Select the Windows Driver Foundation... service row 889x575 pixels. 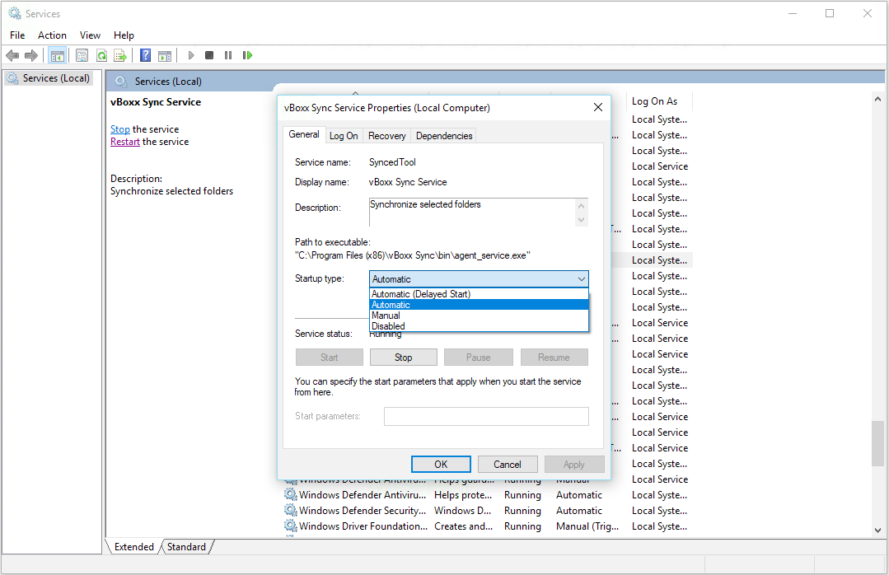coord(488,526)
